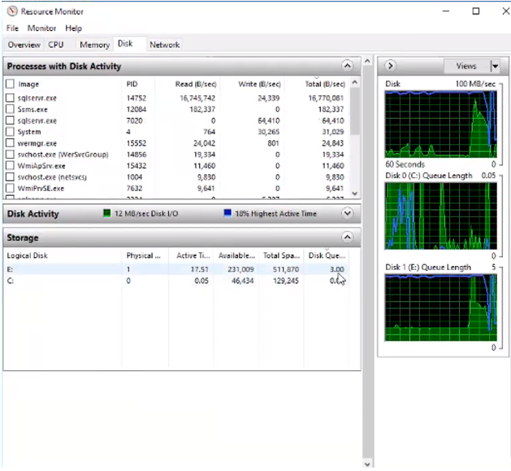Viewport: 511px width, 471px height.
Task: Click the green Disk I/O legend square
Action: tap(106, 214)
